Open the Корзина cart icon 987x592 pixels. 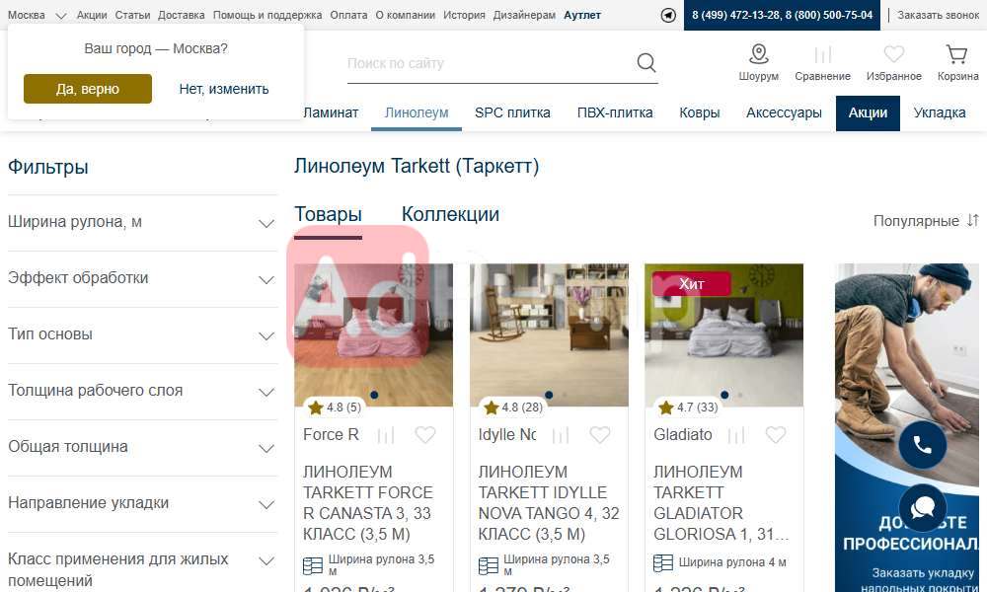(x=956, y=54)
